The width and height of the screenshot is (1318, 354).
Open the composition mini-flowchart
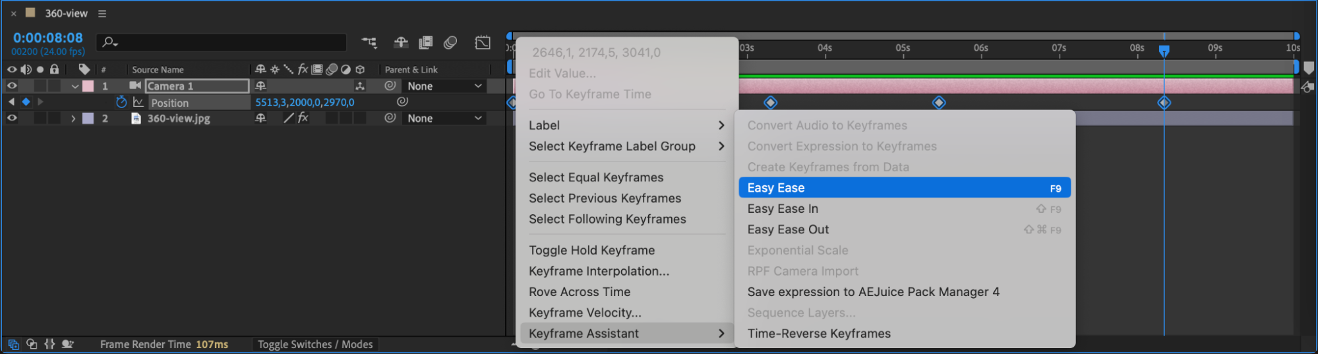pos(369,43)
